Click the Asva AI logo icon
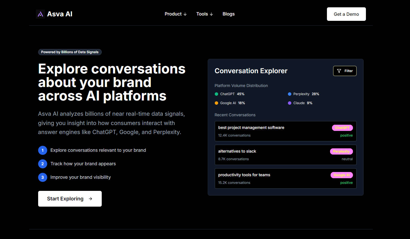 click(40, 14)
